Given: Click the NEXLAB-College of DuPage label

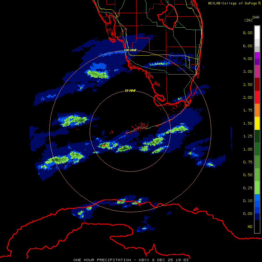Looking at the screenshot, I should coord(232,3).
